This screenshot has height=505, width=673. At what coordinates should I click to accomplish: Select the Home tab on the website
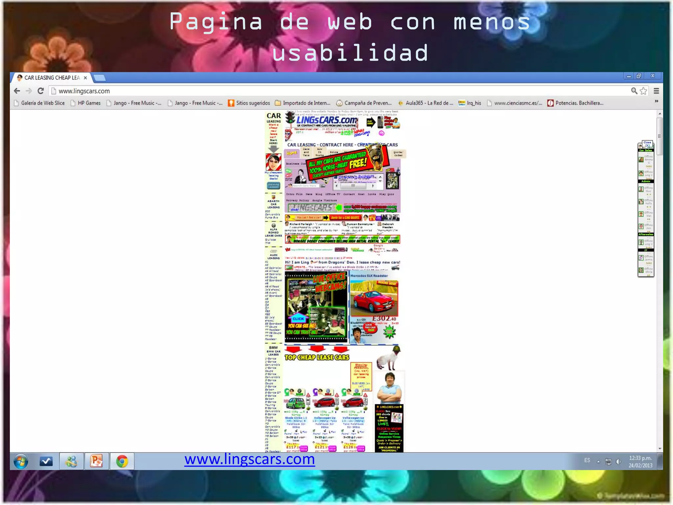[x=292, y=153]
